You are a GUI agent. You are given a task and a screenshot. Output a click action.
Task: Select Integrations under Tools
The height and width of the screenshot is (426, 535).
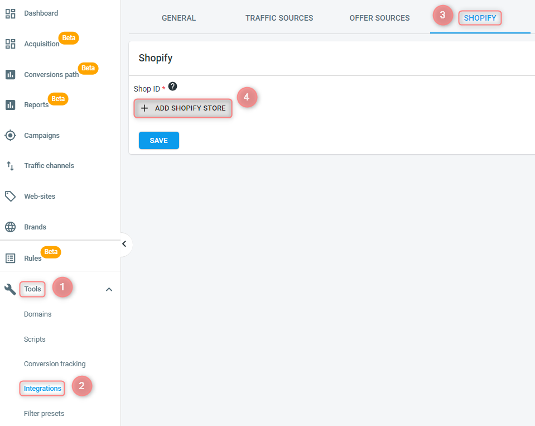coord(42,389)
